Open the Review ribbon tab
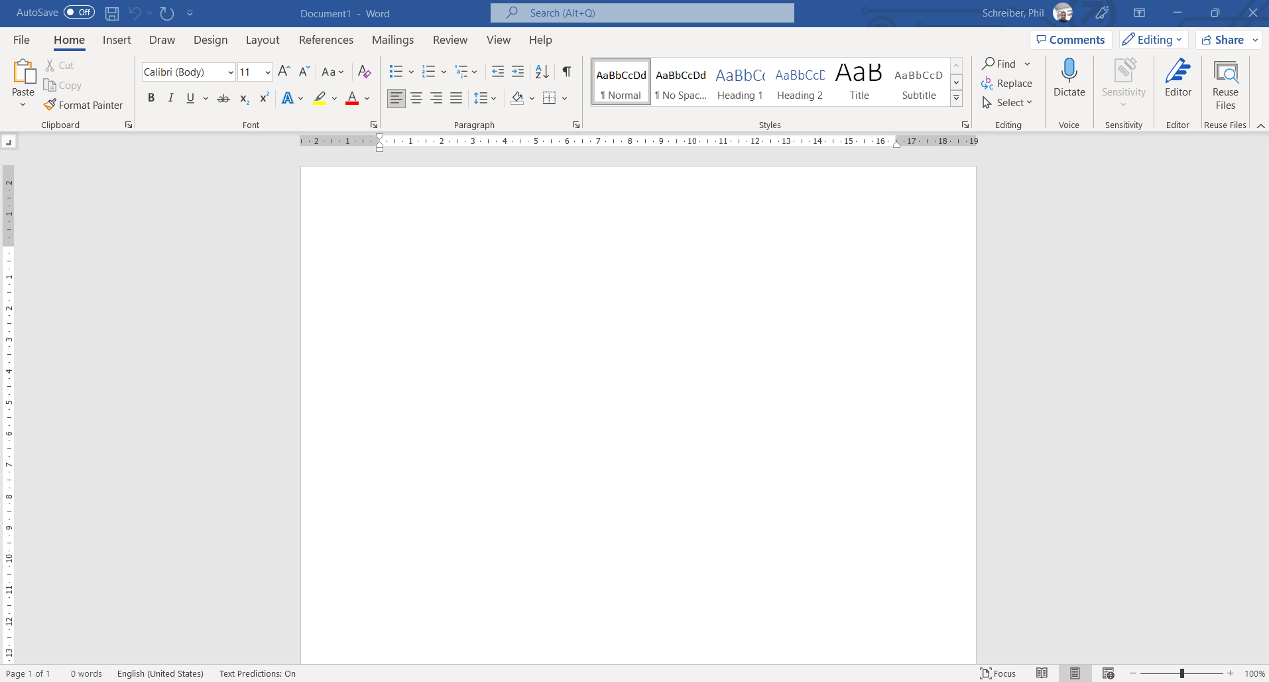This screenshot has height=682, width=1269. pyautogui.click(x=450, y=40)
